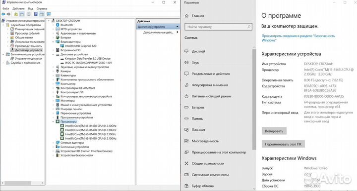Click the blue Help question-mark toolbar icon
The image size is (357, 191).
(36, 14)
